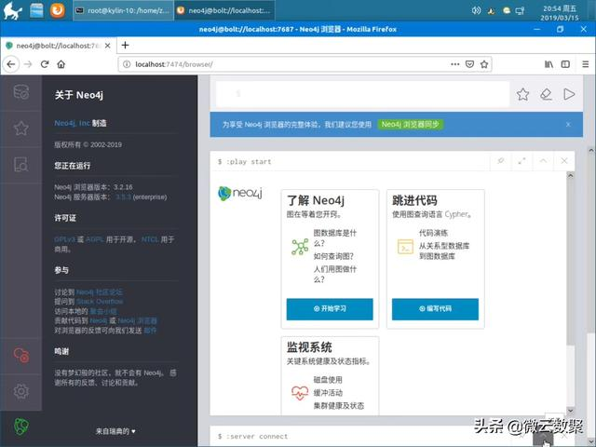
Task: Open the network tray icon
Action: (520, 10)
